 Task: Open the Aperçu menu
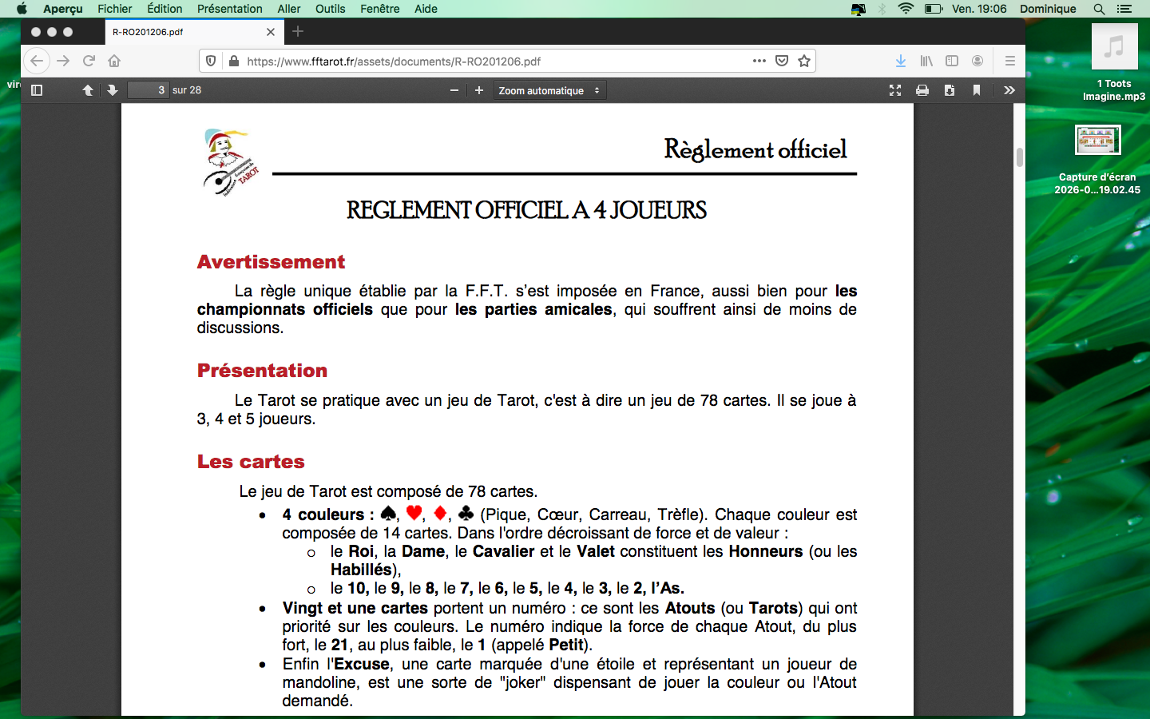[63, 9]
